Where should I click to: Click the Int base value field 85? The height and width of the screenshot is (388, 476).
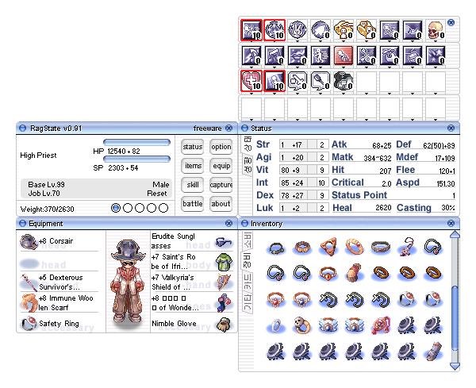285,182
